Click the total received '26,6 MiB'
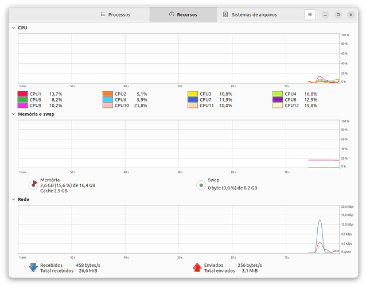The height and width of the screenshot is (287, 366). 88,271
